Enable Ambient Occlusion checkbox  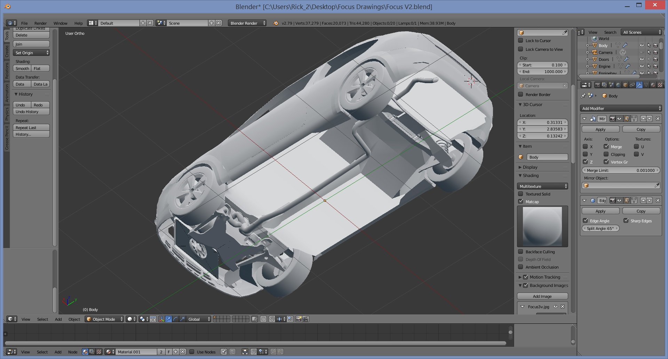[520, 267]
